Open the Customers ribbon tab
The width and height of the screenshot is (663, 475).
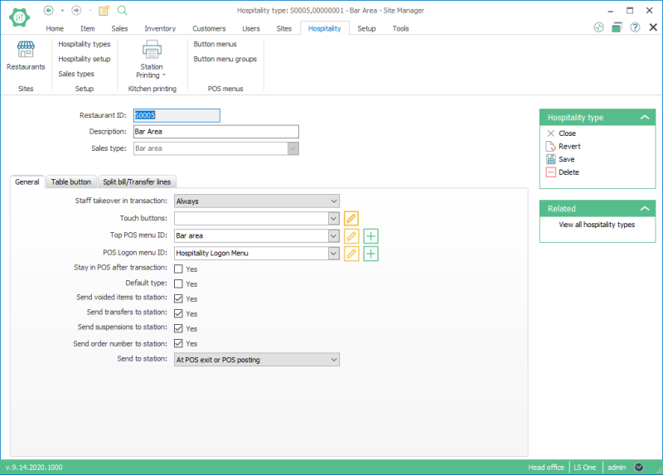(x=209, y=28)
